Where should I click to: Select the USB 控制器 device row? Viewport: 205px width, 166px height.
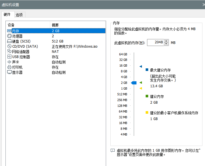tap(56, 57)
